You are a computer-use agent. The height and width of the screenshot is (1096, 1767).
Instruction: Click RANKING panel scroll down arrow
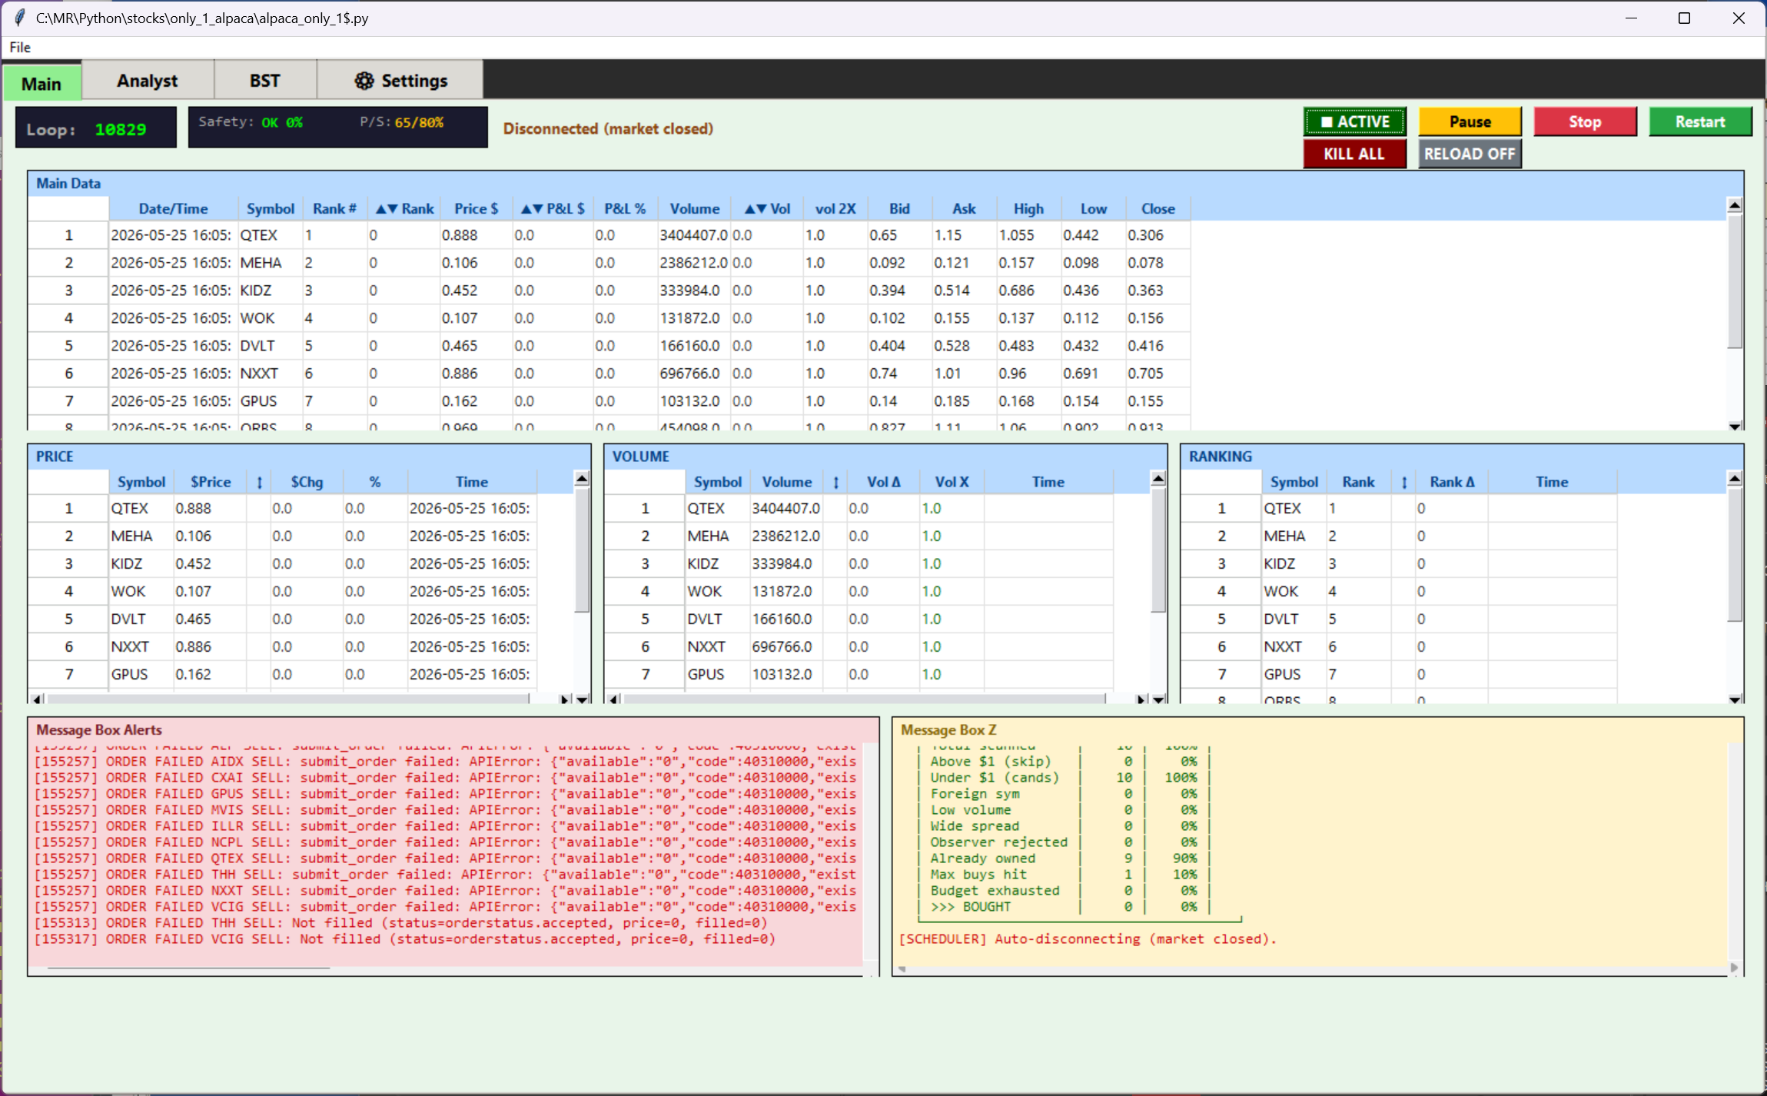[x=1735, y=699]
